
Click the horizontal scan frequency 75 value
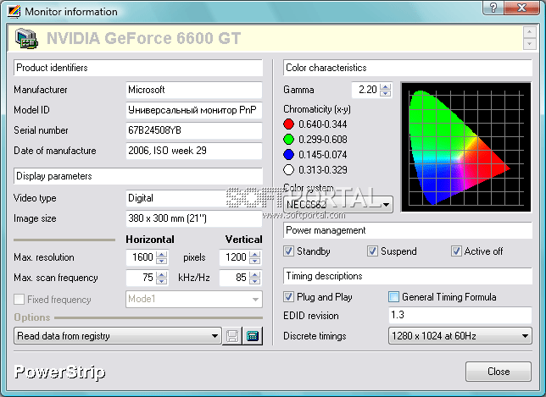coord(141,278)
